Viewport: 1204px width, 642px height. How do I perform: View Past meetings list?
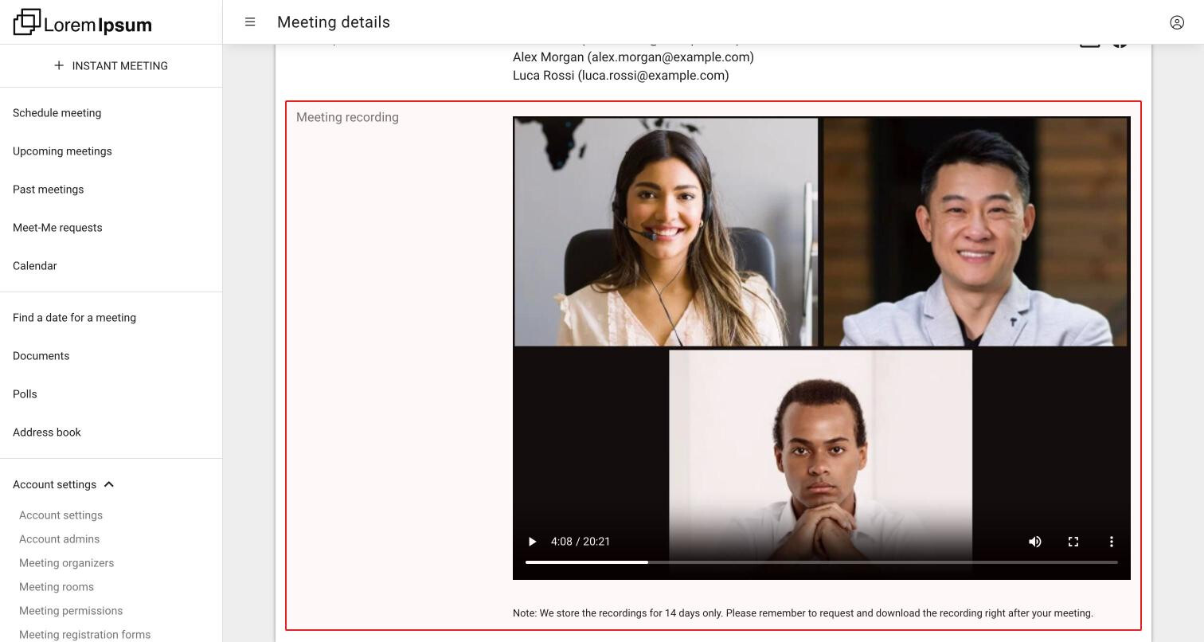49,190
